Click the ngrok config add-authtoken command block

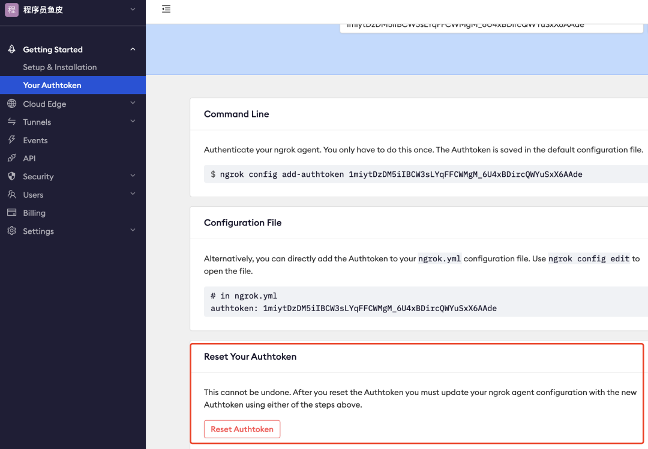tap(425, 174)
